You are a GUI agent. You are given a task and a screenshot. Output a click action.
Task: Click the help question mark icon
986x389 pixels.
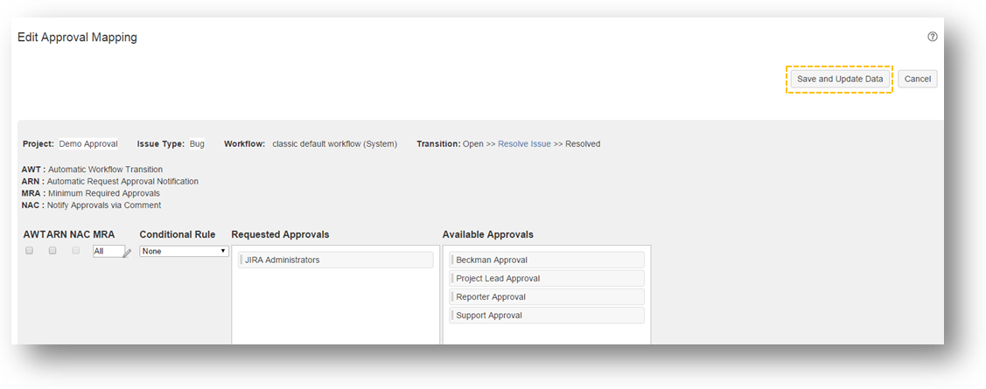coord(933,37)
